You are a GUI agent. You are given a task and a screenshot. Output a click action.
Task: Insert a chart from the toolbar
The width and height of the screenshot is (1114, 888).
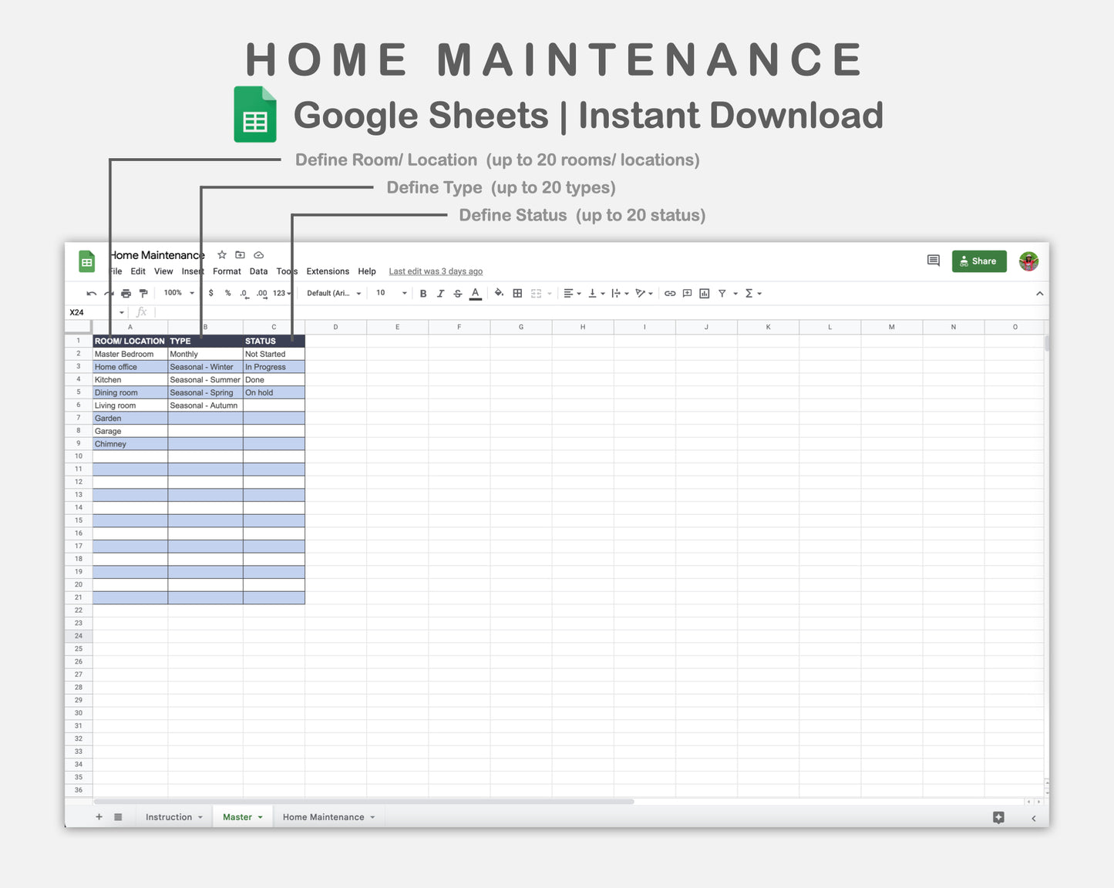(704, 293)
